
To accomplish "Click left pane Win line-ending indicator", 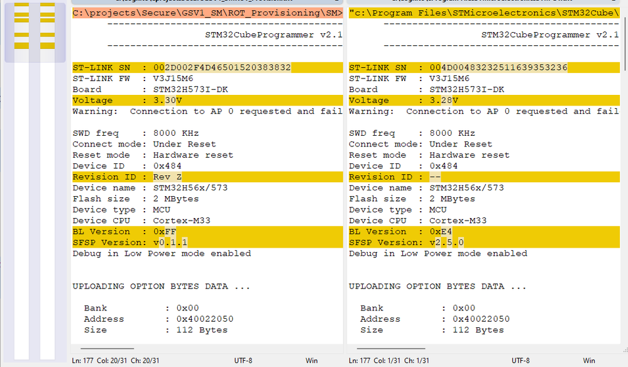I will 312,361.
